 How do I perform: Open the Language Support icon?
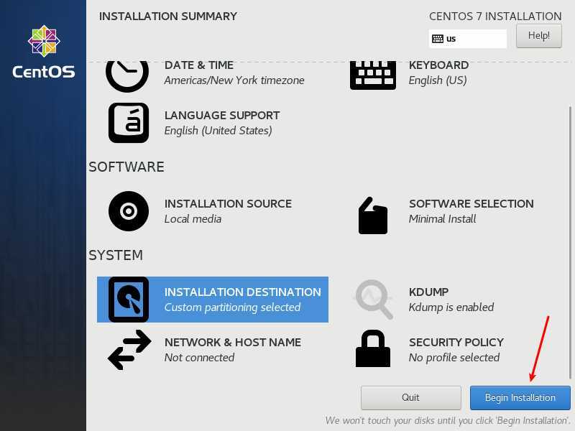(x=129, y=123)
